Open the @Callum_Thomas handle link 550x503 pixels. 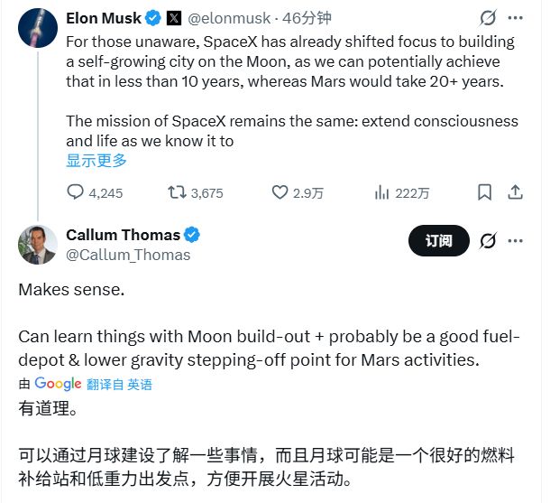(x=128, y=255)
